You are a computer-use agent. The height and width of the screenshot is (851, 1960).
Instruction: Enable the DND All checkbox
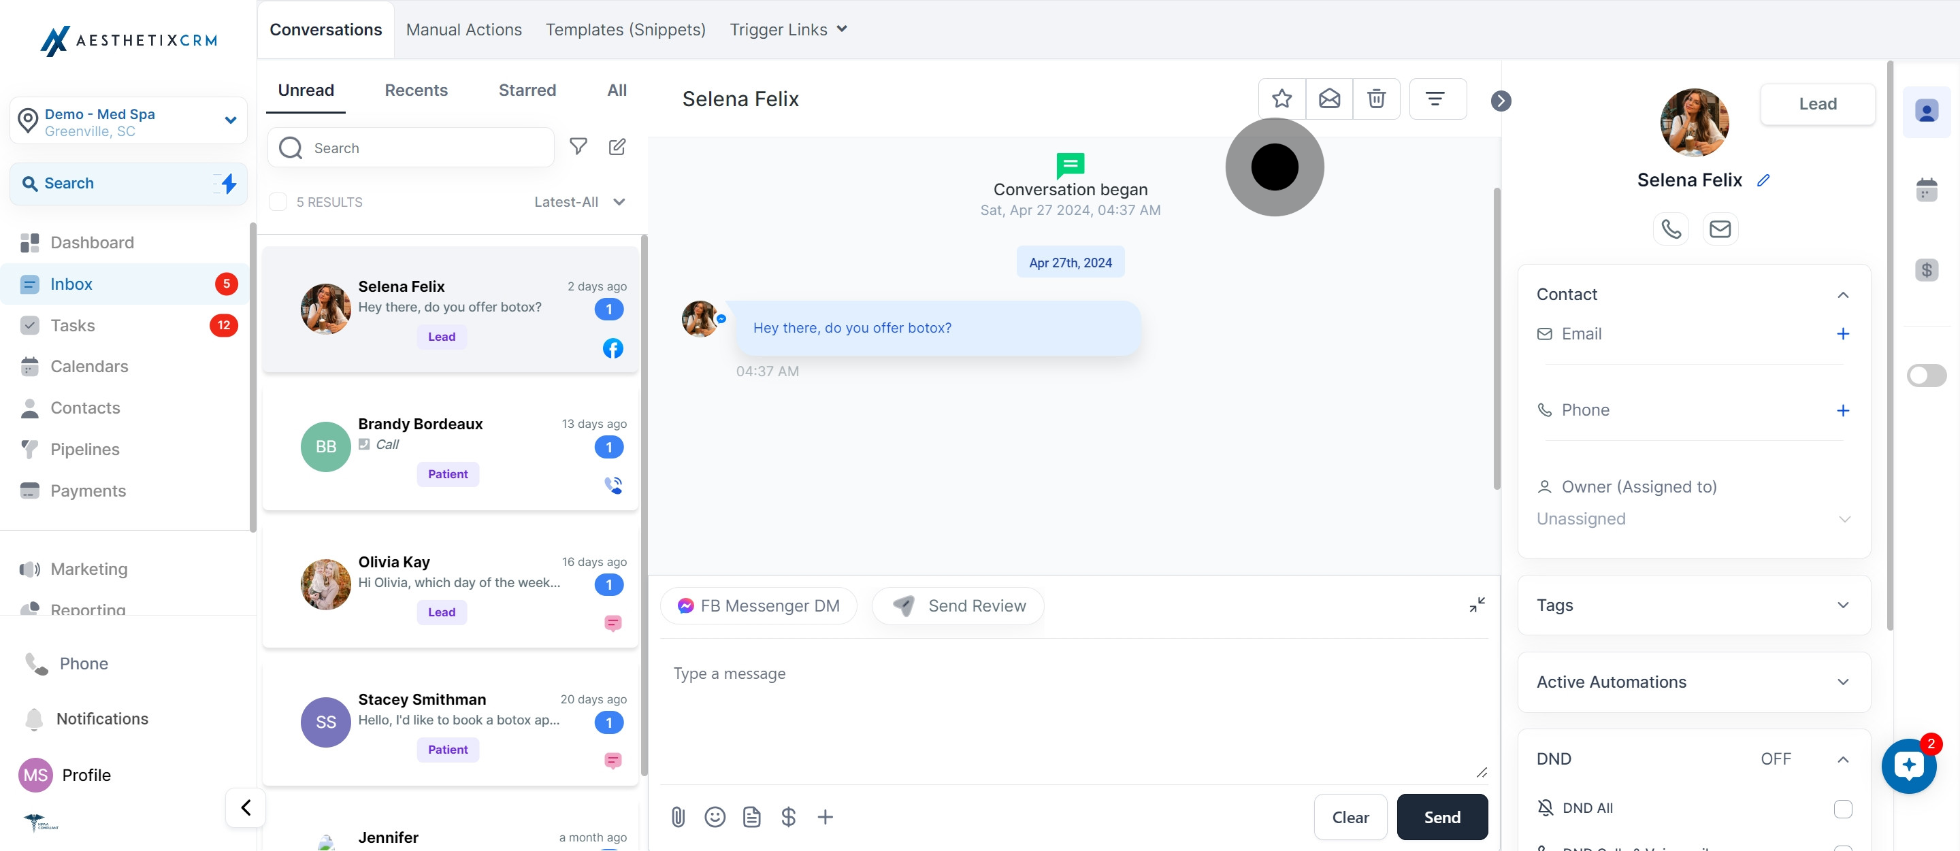[x=1842, y=808]
